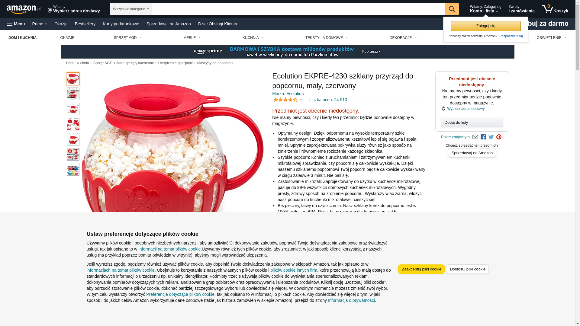Expand the Prime navigation dropdown
Image resolution: width=580 pixels, height=326 pixels.
[x=40, y=24]
